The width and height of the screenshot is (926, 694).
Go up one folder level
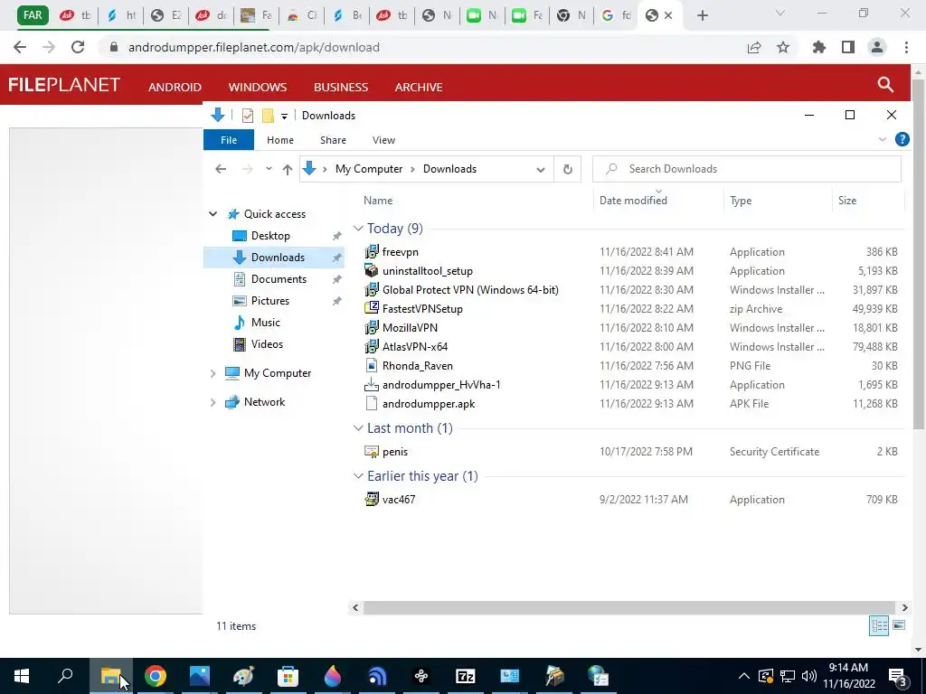click(x=287, y=169)
